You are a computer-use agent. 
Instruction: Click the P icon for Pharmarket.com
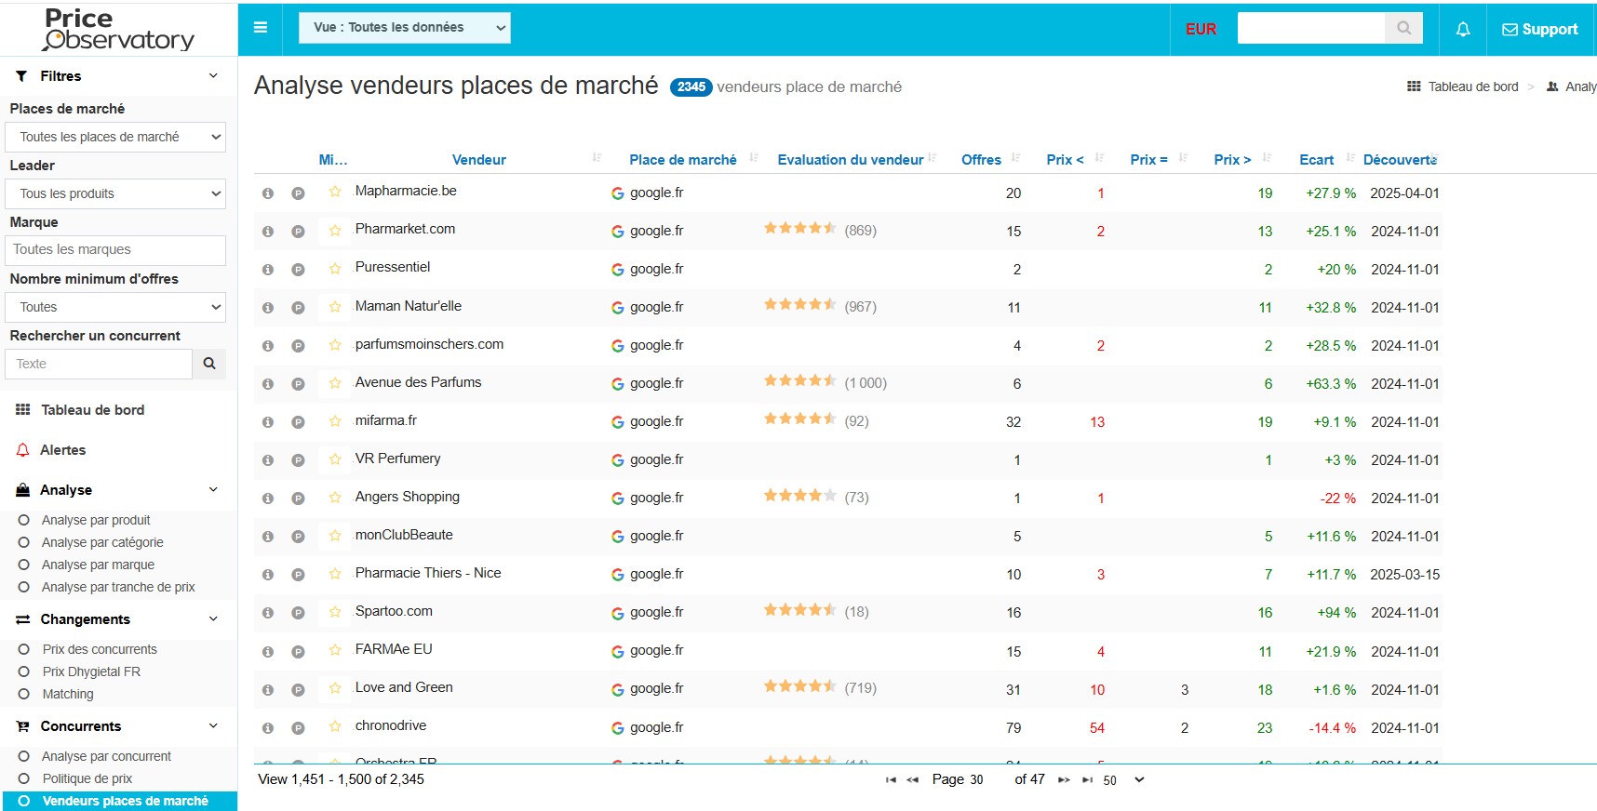(298, 232)
